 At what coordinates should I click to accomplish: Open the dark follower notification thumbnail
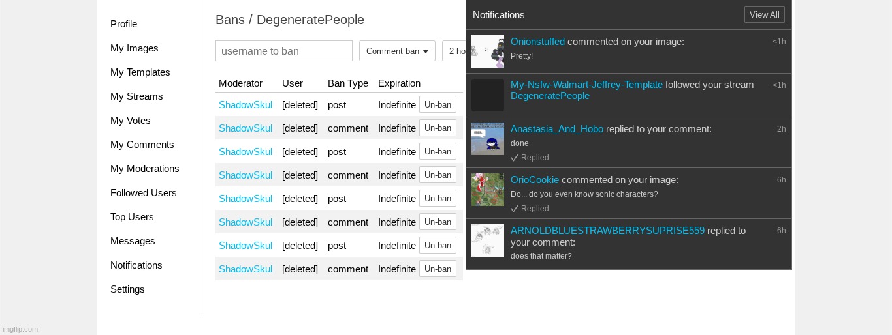(488, 95)
